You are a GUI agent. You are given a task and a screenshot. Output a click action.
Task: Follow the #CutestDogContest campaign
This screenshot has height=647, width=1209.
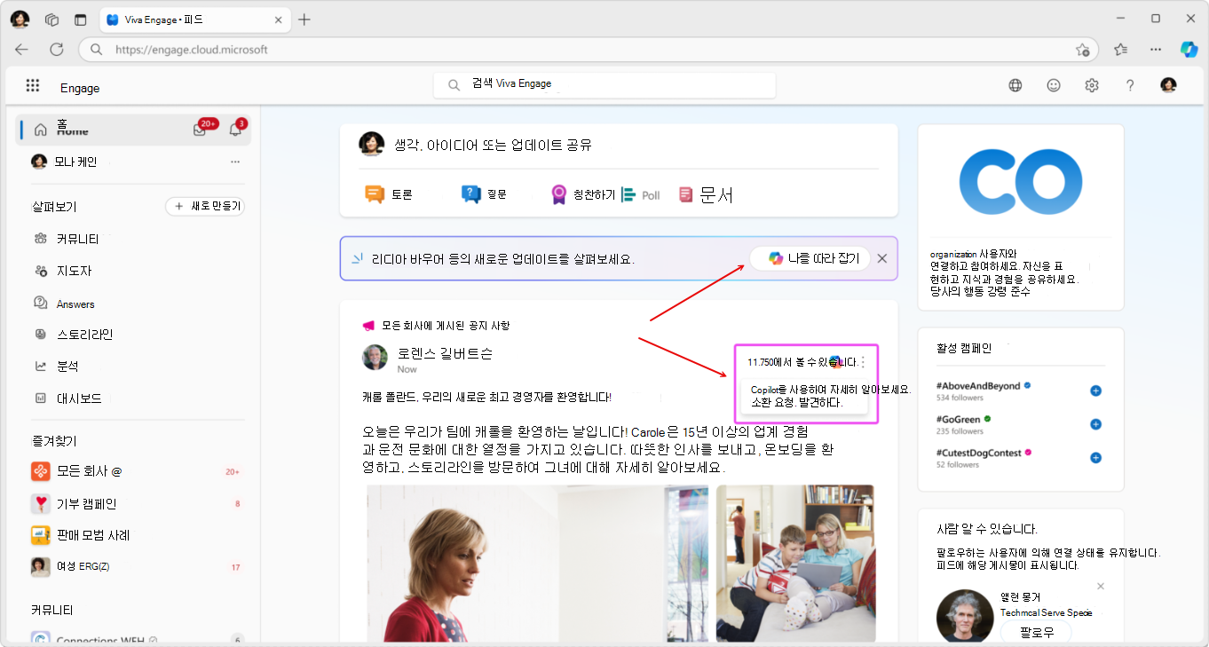(1095, 458)
